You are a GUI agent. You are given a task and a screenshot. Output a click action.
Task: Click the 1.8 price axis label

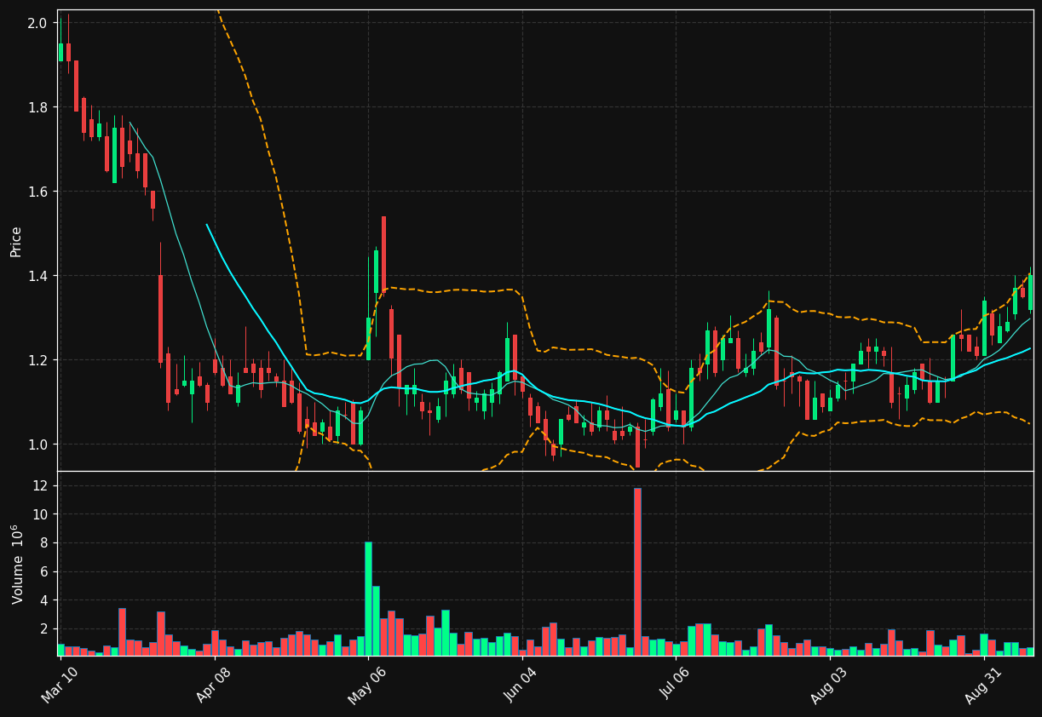(x=37, y=107)
